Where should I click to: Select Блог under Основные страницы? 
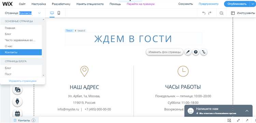21,34
